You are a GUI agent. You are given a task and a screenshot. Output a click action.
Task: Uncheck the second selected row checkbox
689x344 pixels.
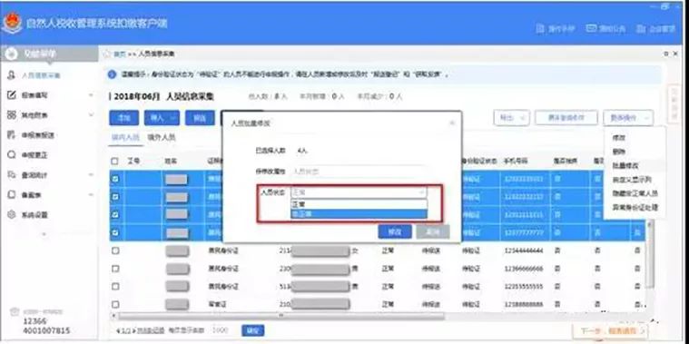115,196
